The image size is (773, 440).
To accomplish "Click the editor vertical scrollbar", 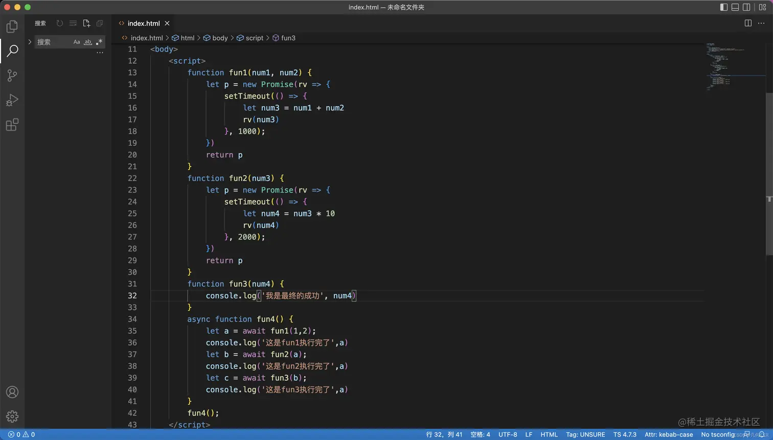I will pyautogui.click(x=769, y=174).
